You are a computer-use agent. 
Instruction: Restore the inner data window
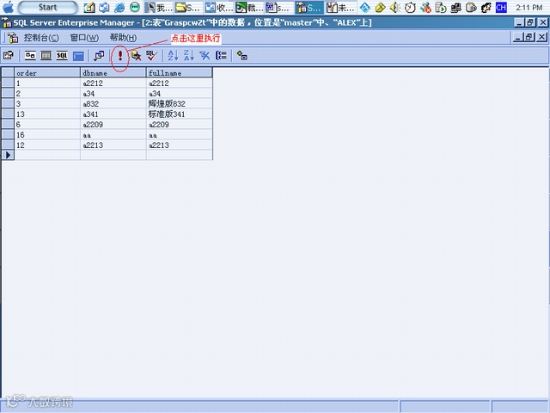529,37
